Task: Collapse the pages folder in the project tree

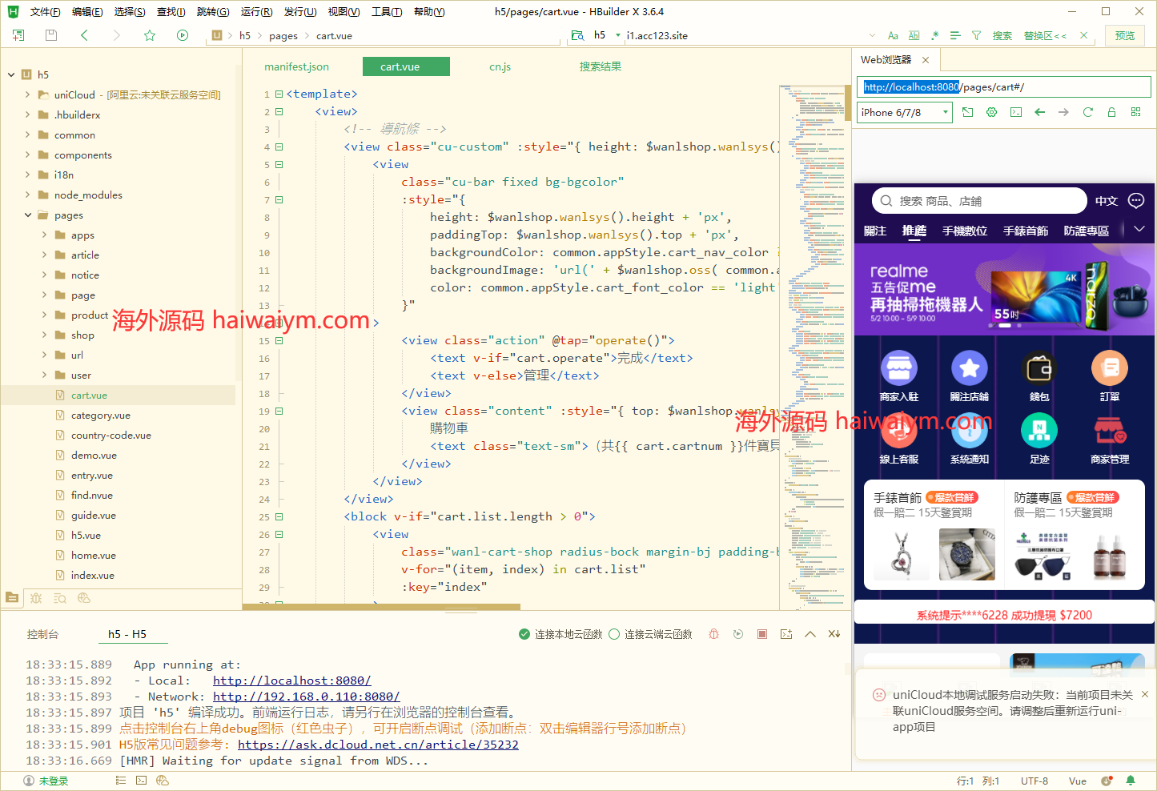Action: (x=27, y=215)
